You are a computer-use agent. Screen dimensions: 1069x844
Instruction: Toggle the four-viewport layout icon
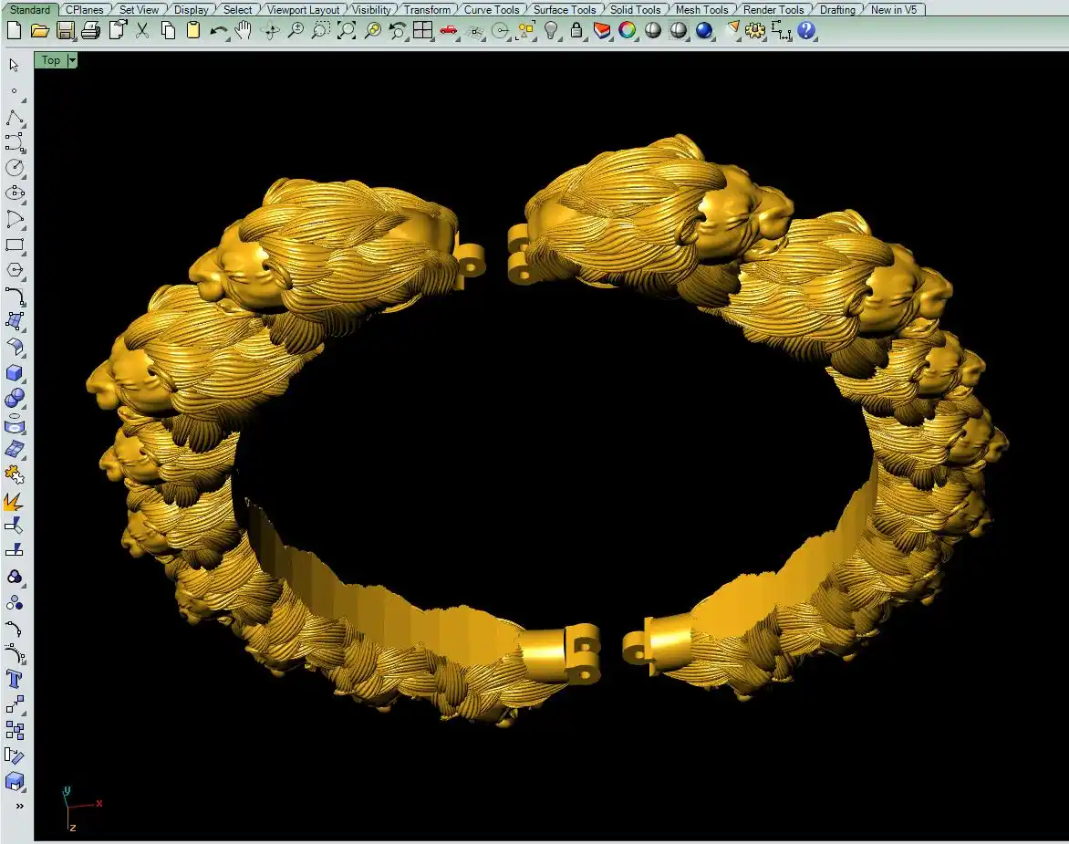point(422,30)
